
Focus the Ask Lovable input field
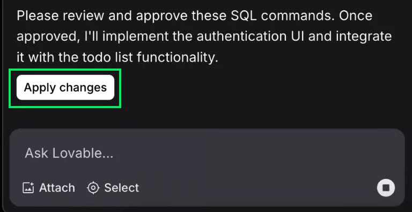[x=207, y=153]
